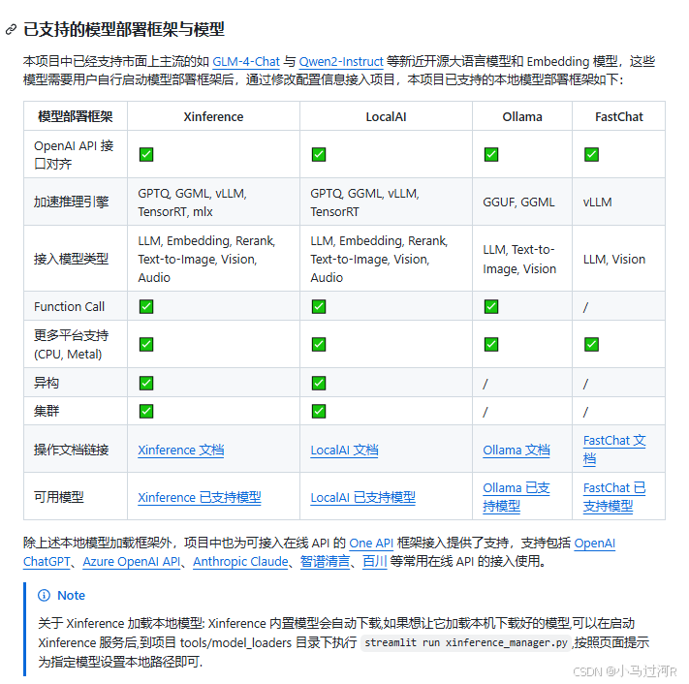Open Xinference 已支持模型 link
Image resolution: width=689 pixels, height=684 pixels.
click(200, 497)
